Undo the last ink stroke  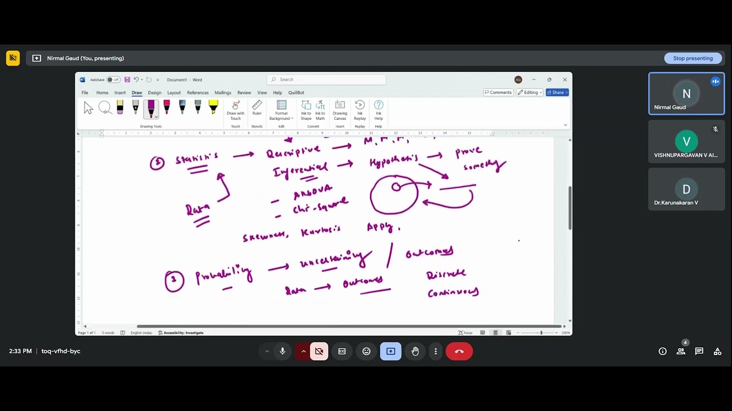coord(136,80)
